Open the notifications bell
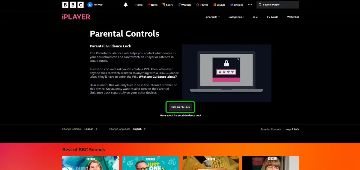 click(x=126, y=5)
